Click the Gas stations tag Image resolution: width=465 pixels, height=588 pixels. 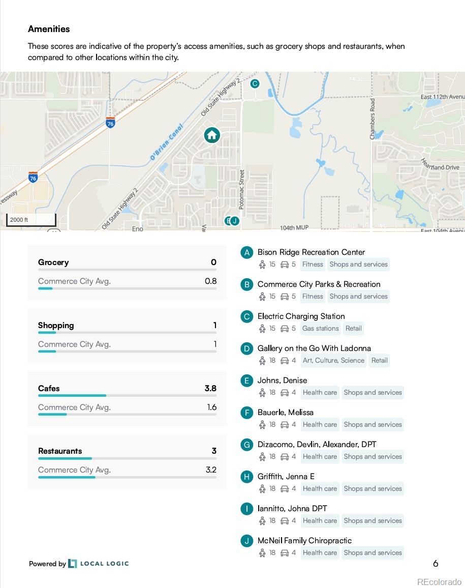click(x=320, y=329)
